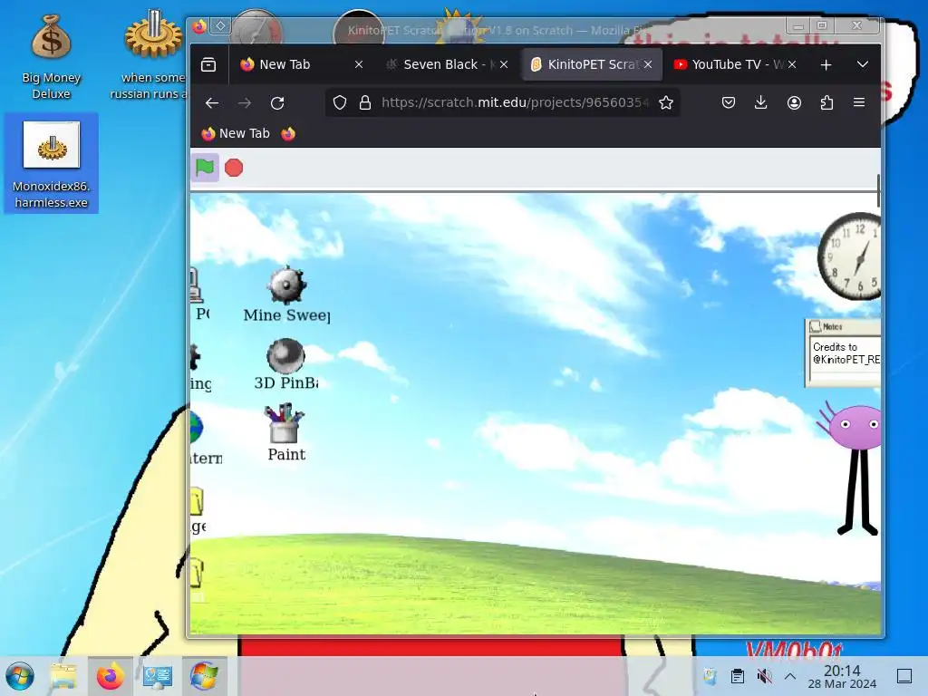Toggle the muted volume icon in the system tray

(764, 676)
